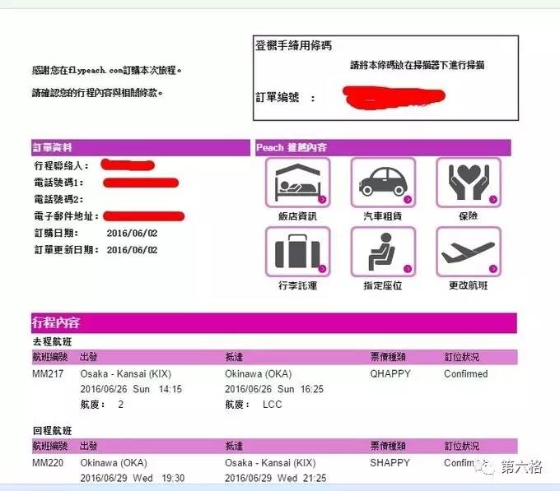Open the 飯店資訊 hotel information icon
Image resolution: width=560 pixels, height=491 pixels.
(x=297, y=183)
